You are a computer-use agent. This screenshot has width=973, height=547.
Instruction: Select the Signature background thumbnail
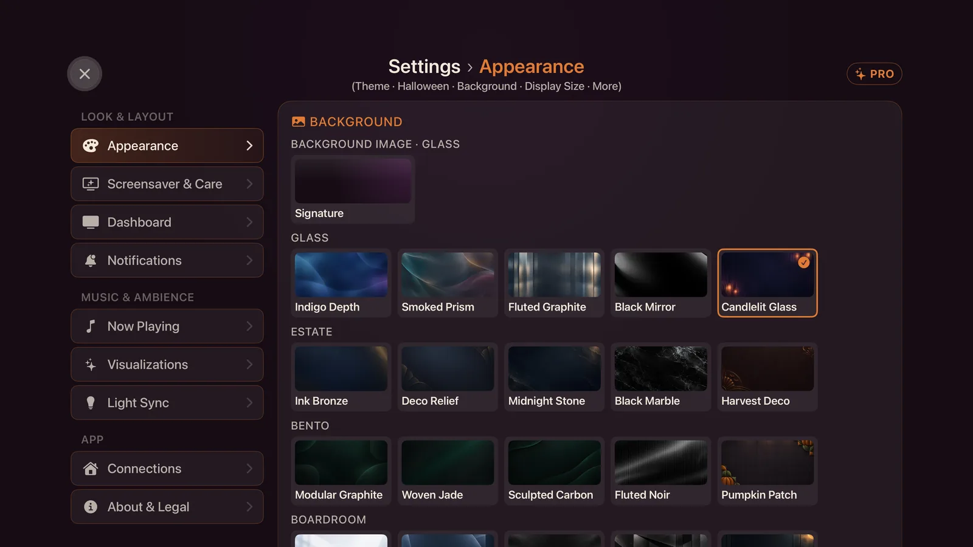(x=353, y=190)
